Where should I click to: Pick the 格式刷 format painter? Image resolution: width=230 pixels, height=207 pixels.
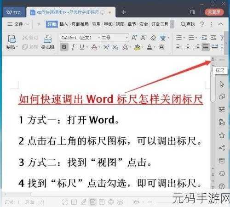(48, 42)
